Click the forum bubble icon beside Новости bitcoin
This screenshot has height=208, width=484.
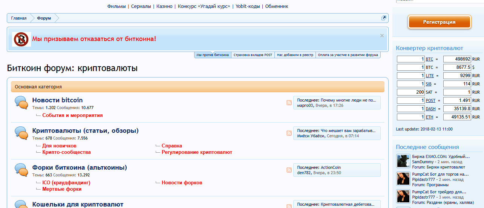21,103
